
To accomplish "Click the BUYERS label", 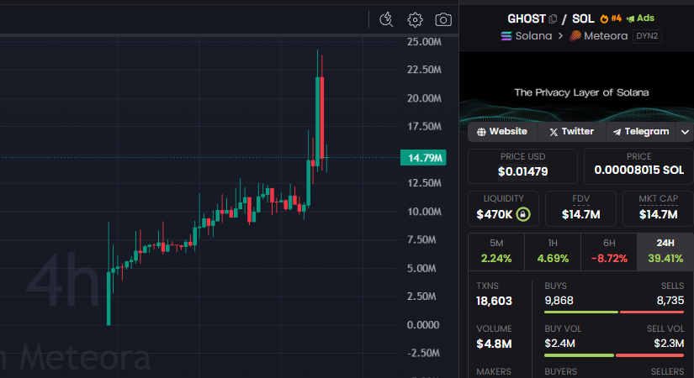I will pos(560,372).
